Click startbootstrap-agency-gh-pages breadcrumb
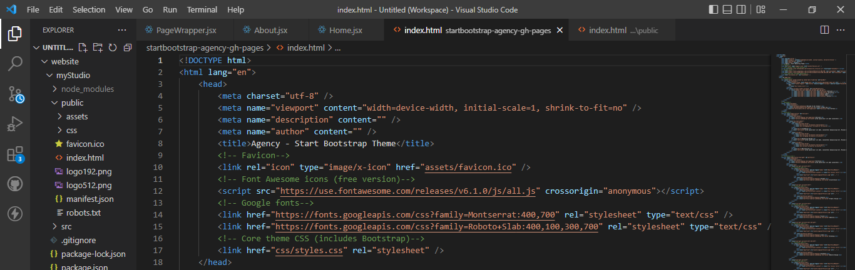The image size is (855, 270). [205, 47]
